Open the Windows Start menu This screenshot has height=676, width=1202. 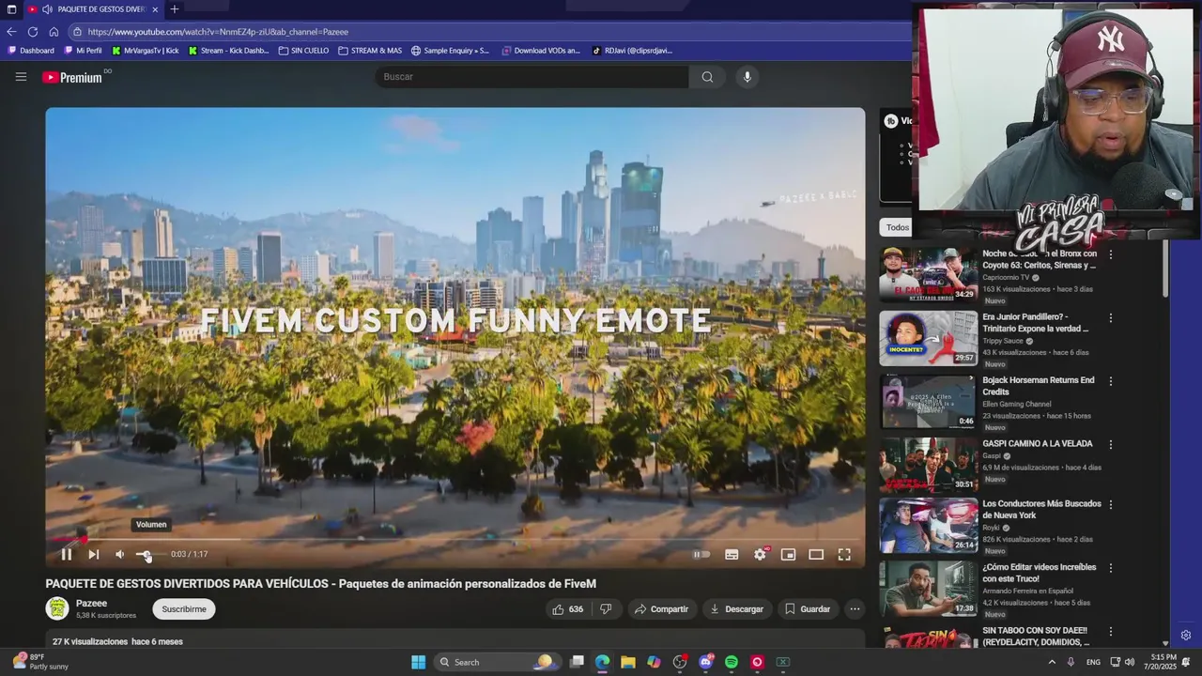418,662
